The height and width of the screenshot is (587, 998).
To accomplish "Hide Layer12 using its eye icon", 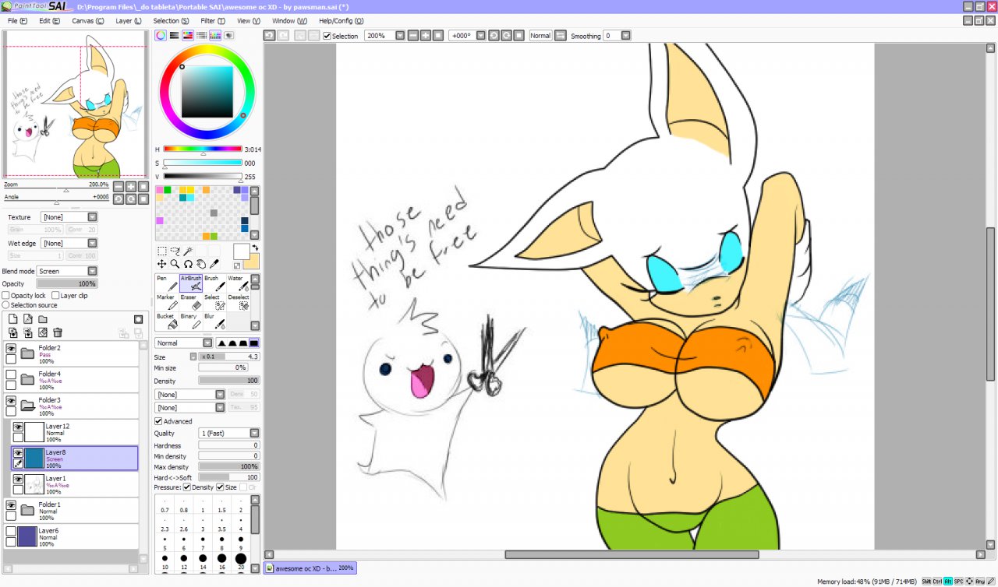I will click(x=18, y=427).
